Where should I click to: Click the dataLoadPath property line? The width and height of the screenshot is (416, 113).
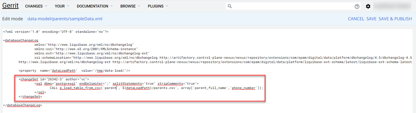pos(74,71)
